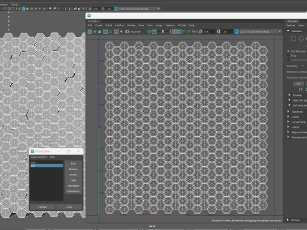Viewport: 307px width, 230px height.
Task: Click Update button in UV Set Editor
Action: (43, 207)
